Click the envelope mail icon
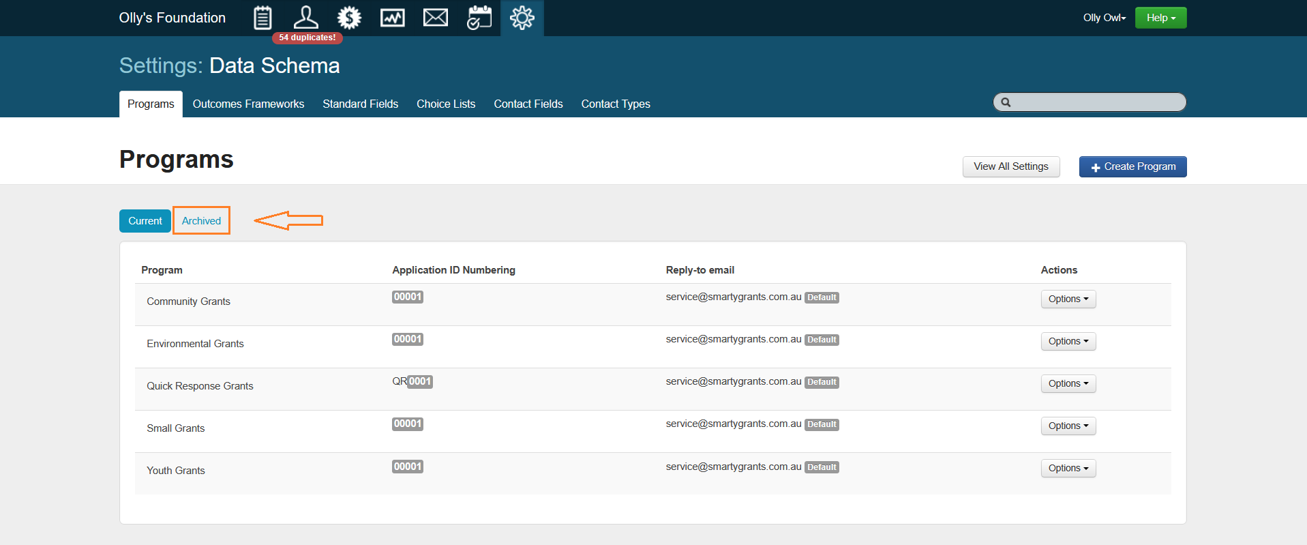1307x545 pixels. pos(436,18)
